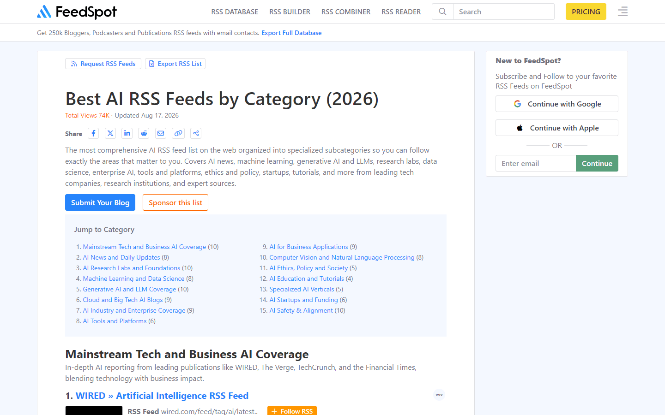Jump to Specialized AI Verticals
665x415 pixels.
coord(302,289)
